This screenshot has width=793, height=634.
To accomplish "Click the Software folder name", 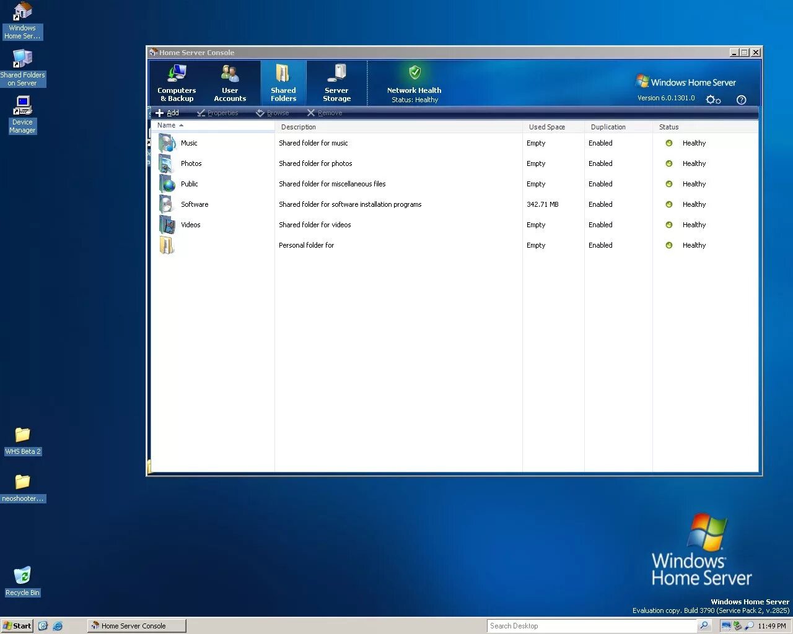I will click(x=195, y=204).
